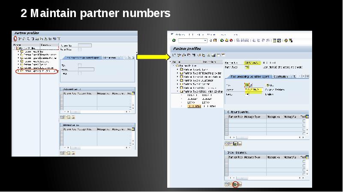Click search help button beside Ty. field

coord(251,85)
